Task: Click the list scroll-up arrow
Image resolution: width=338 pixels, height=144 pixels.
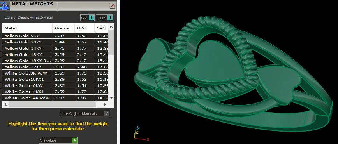Action: (x=111, y=27)
